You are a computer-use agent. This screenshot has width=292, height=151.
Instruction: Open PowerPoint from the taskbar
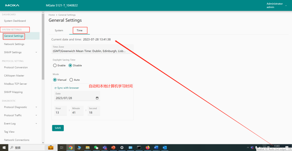tap(113, 148)
